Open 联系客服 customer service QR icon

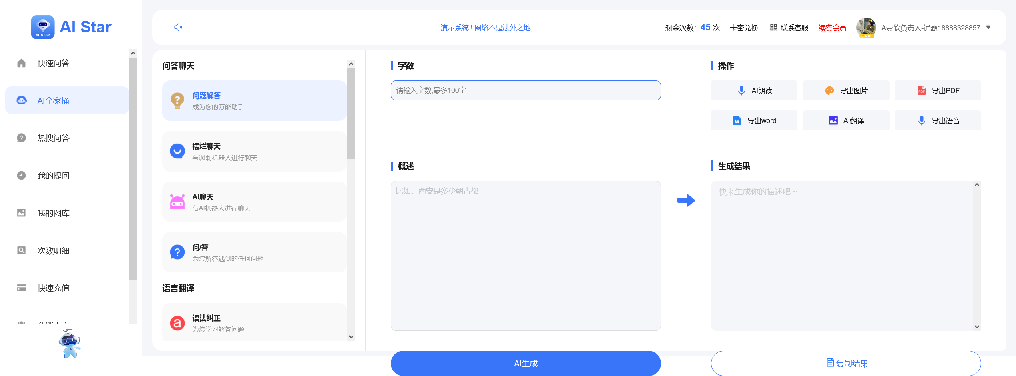coord(773,28)
